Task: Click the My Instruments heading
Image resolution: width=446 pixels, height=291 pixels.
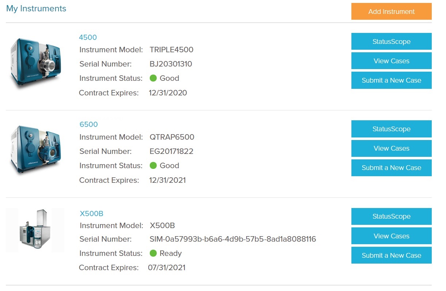Action: click(x=36, y=9)
